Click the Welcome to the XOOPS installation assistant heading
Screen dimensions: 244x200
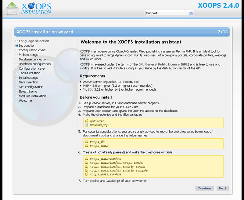pyautogui.click(x=131, y=42)
